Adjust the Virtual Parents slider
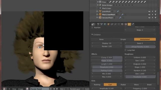Image resolution: width=161 pixels, height=90 pixels. click(140, 47)
